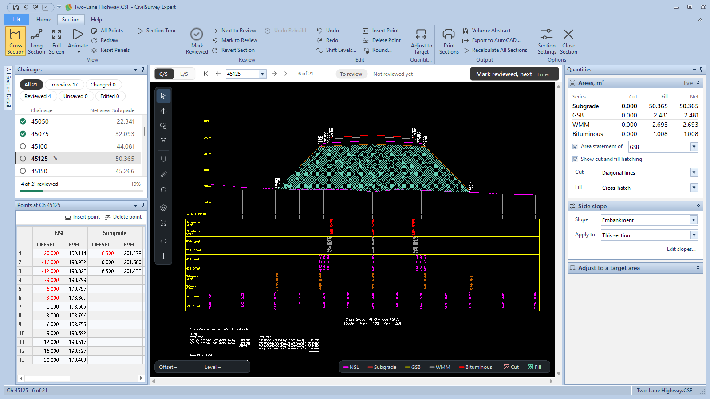Image resolution: width=710 pixels, height=399 pixels.
Task: Go to the next section arrow
Action: [274, 74]
